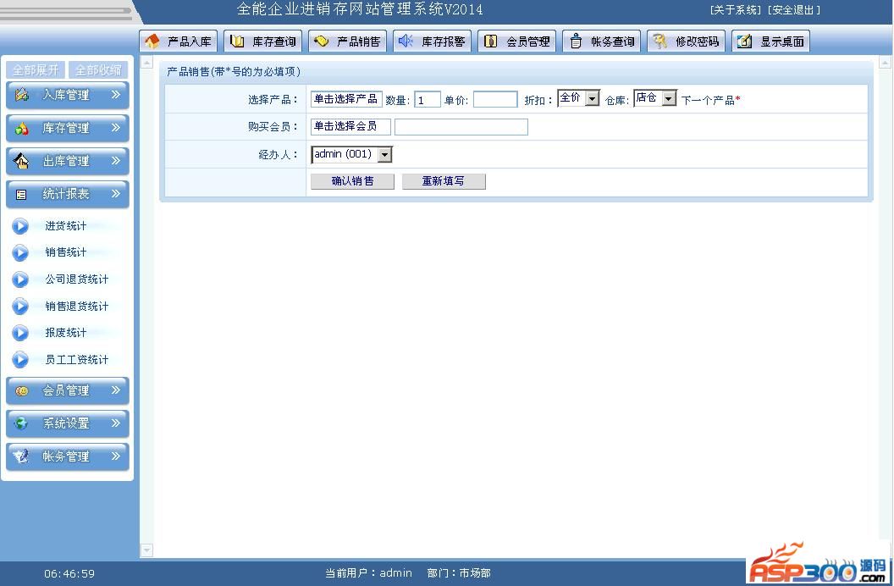The image size is (894, 586).
Task: Click the arrow icon beside 销售统计
Action: pos(20,252)
